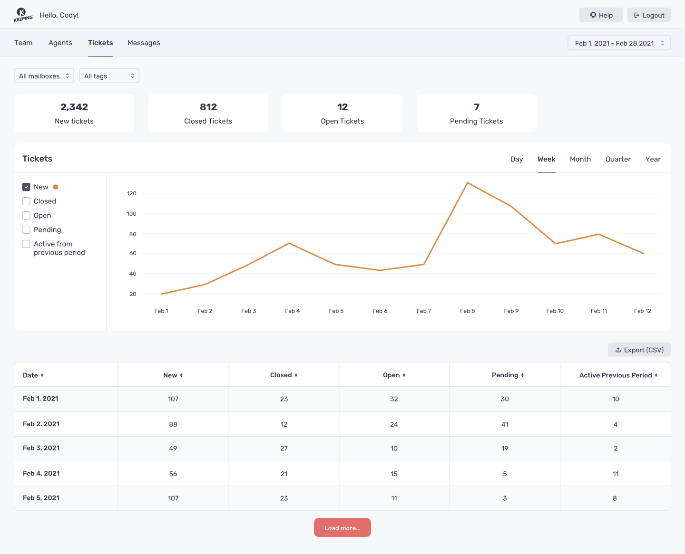Click Pending value 19 in table

click(505, 449)
